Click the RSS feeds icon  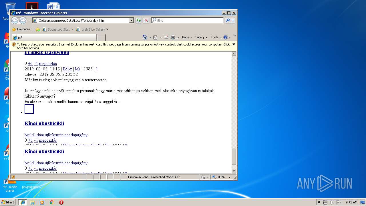(x=155, y=37)
